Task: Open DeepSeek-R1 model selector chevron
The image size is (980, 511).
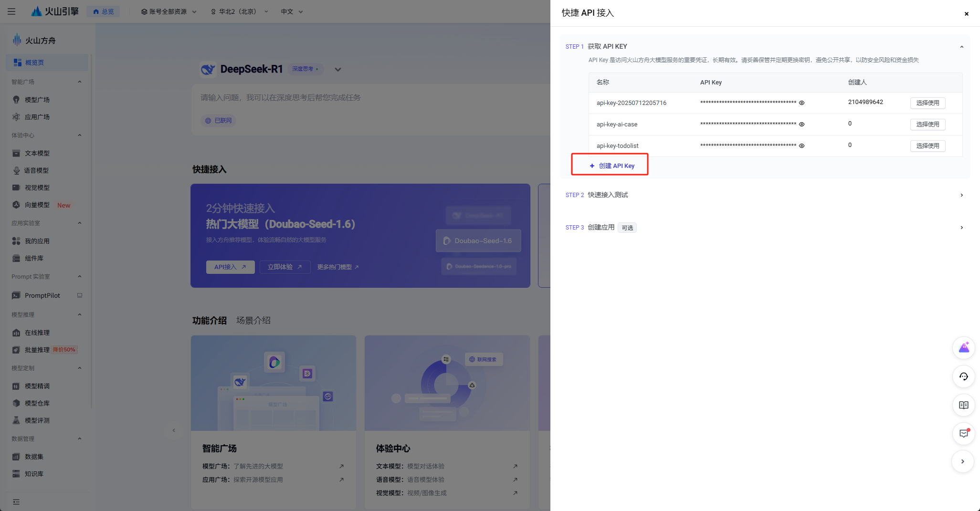Action: pos(338,69)
